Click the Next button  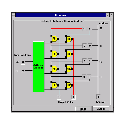coord(83,109)
